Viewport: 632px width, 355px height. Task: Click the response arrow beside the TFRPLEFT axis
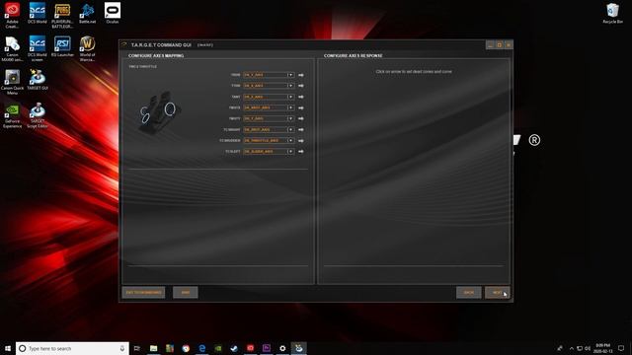point(300,152)
